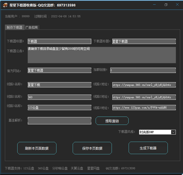
Task: Click the 天翼云盘 text in status bar
Action: click(x=77, y=168)
